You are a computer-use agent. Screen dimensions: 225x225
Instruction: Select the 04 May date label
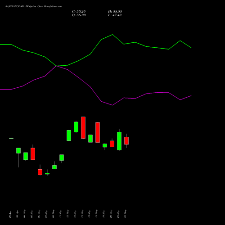(24, 214)
